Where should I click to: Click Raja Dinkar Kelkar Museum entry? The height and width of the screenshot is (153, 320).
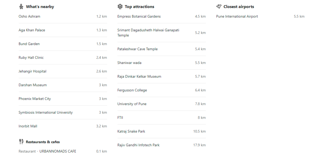pos(139,76)
